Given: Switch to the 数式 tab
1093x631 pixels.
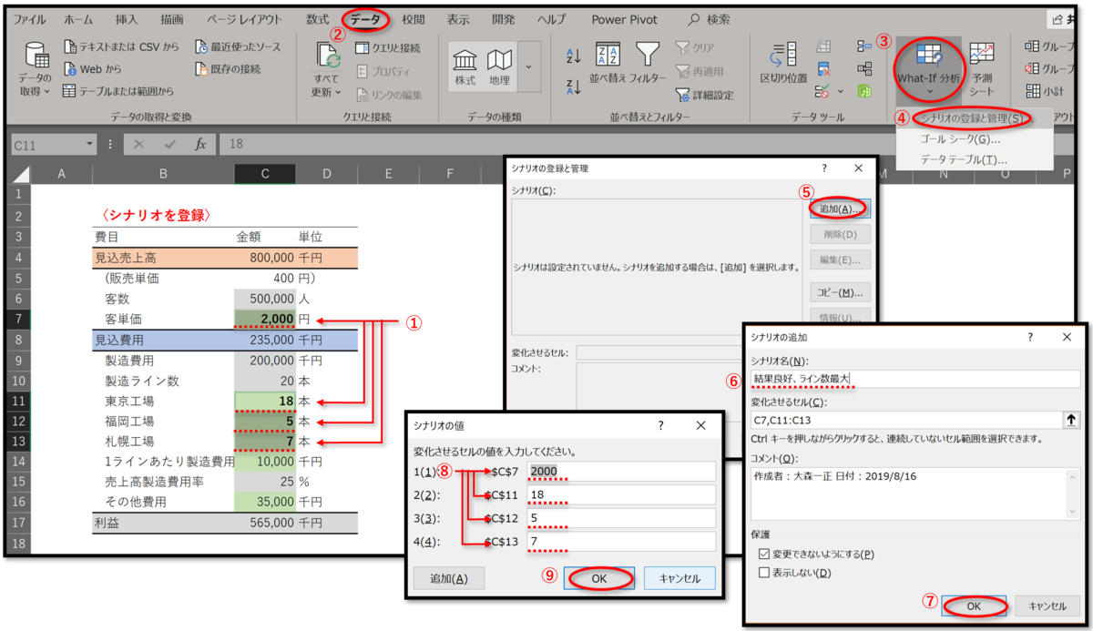Looking at the screenshot, I should point(317,19).
